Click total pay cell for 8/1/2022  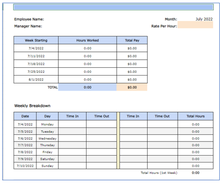point(132,79)
